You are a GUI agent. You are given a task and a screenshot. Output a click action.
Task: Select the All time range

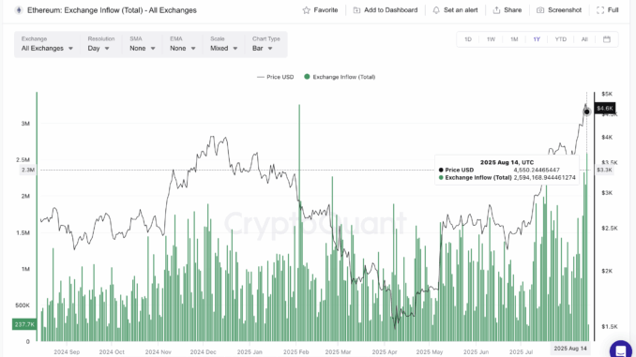click(x=584, y=39)
